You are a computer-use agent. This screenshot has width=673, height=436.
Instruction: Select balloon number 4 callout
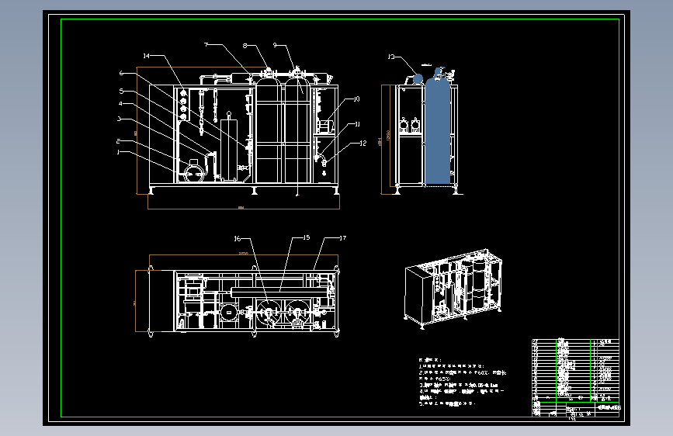120,104
